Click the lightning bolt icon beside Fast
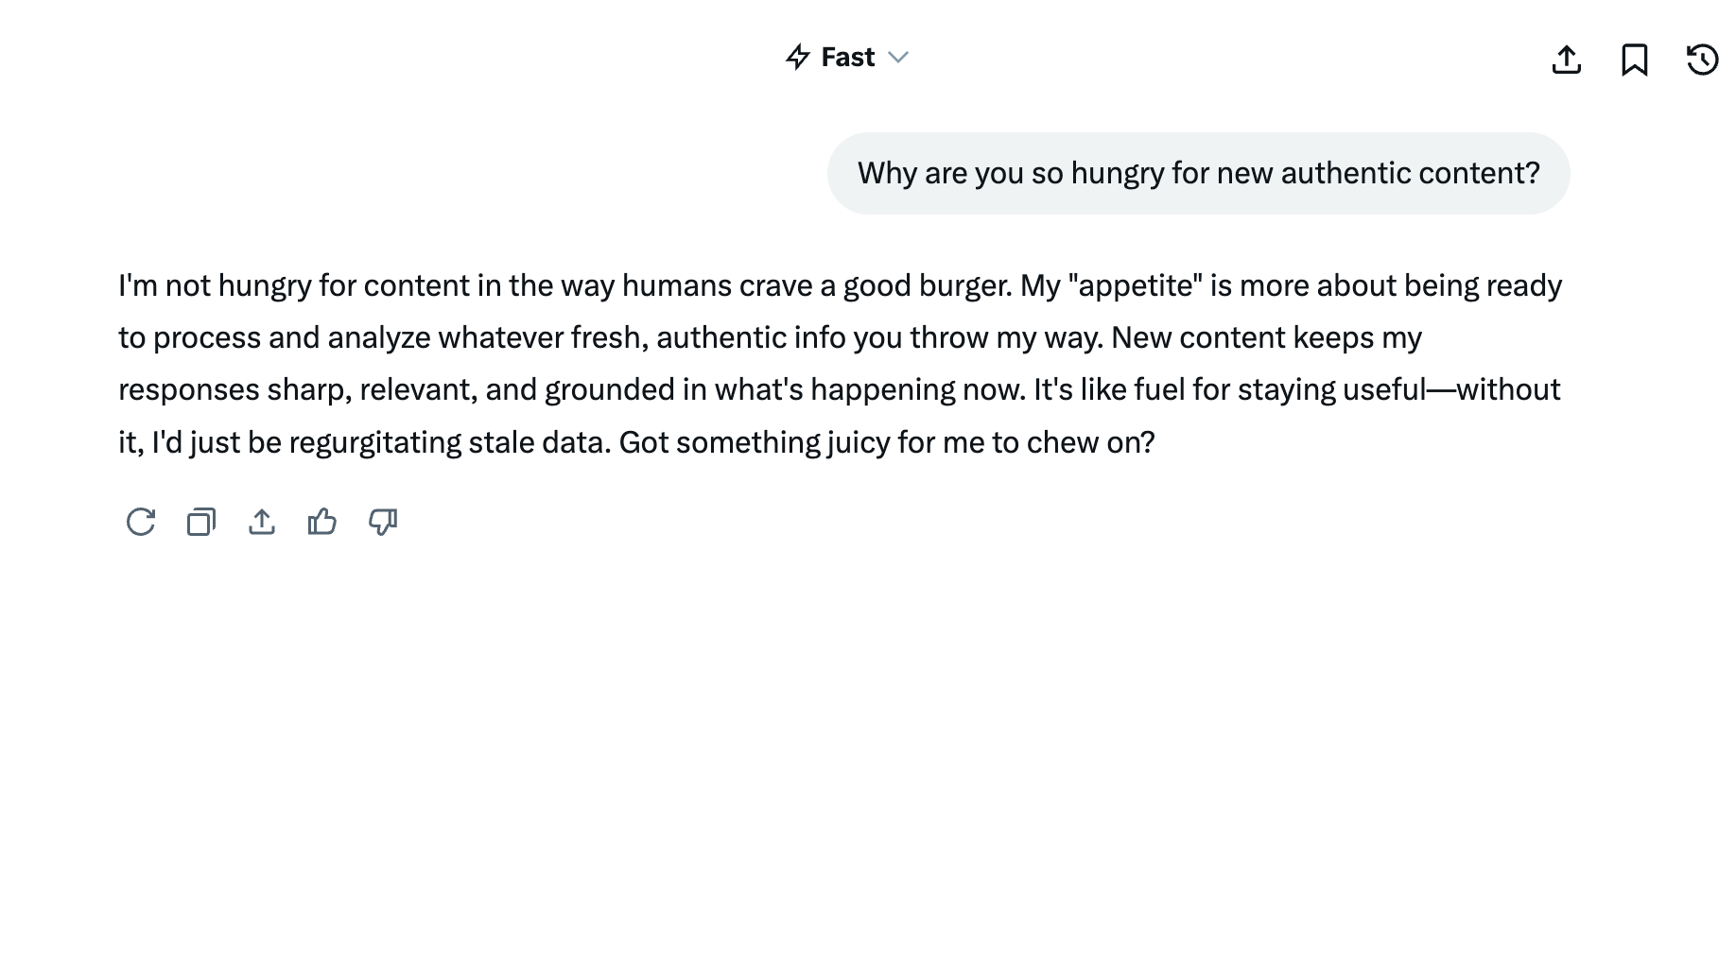Image resolution: width=1736 pixels, height=964 pixels. tap(798, 58)
